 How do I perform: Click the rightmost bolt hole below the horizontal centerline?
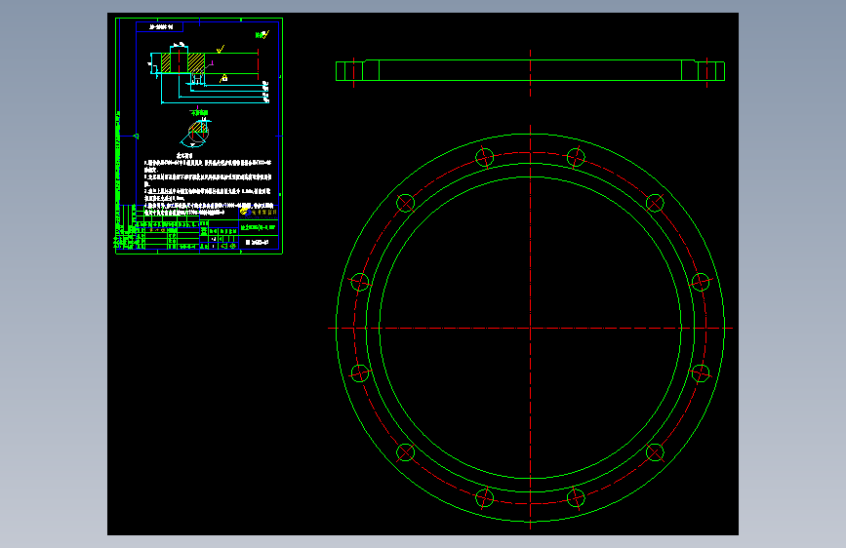pos(701,373)
